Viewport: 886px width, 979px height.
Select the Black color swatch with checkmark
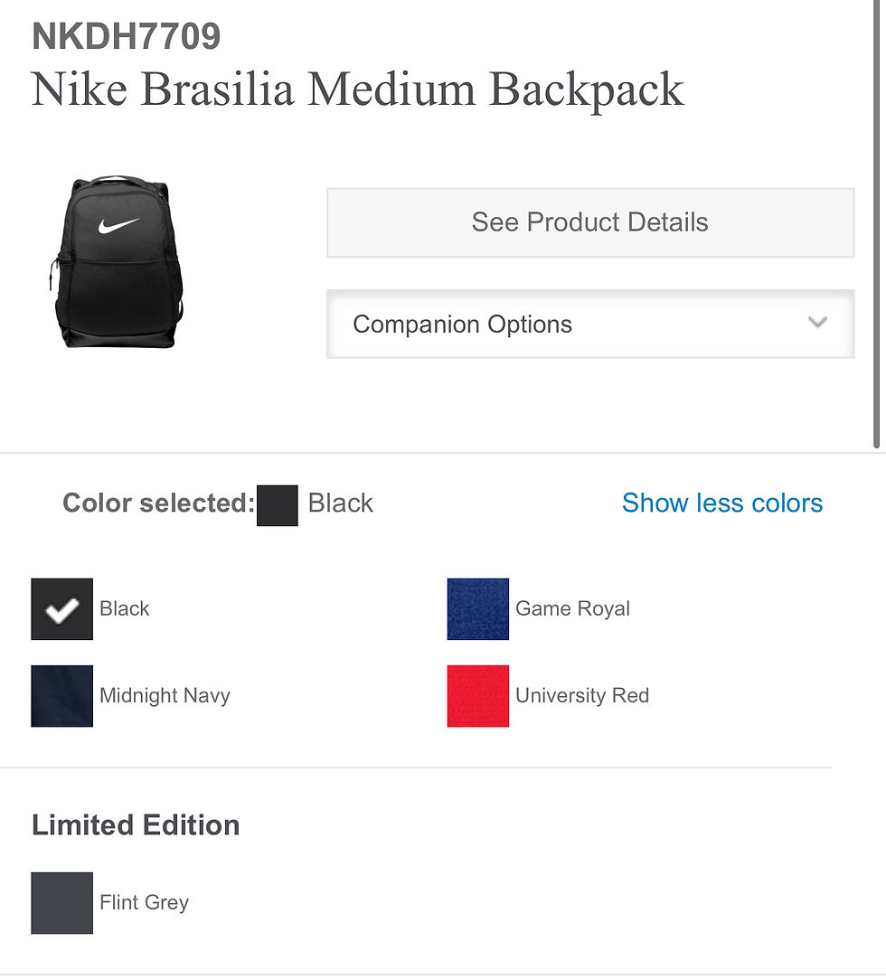(x=61, y=609)
